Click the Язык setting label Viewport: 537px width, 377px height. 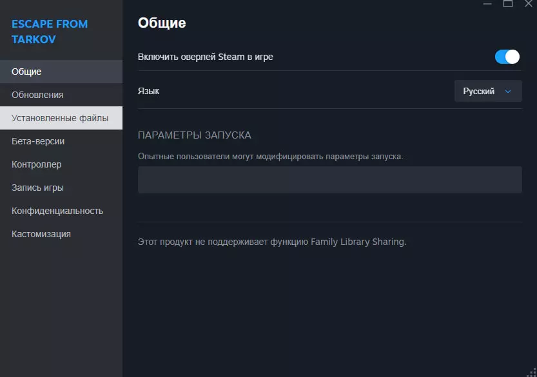[x=148, y=91]
